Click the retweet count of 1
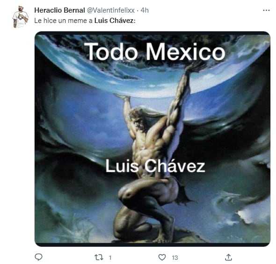 (x=110, y=258)
